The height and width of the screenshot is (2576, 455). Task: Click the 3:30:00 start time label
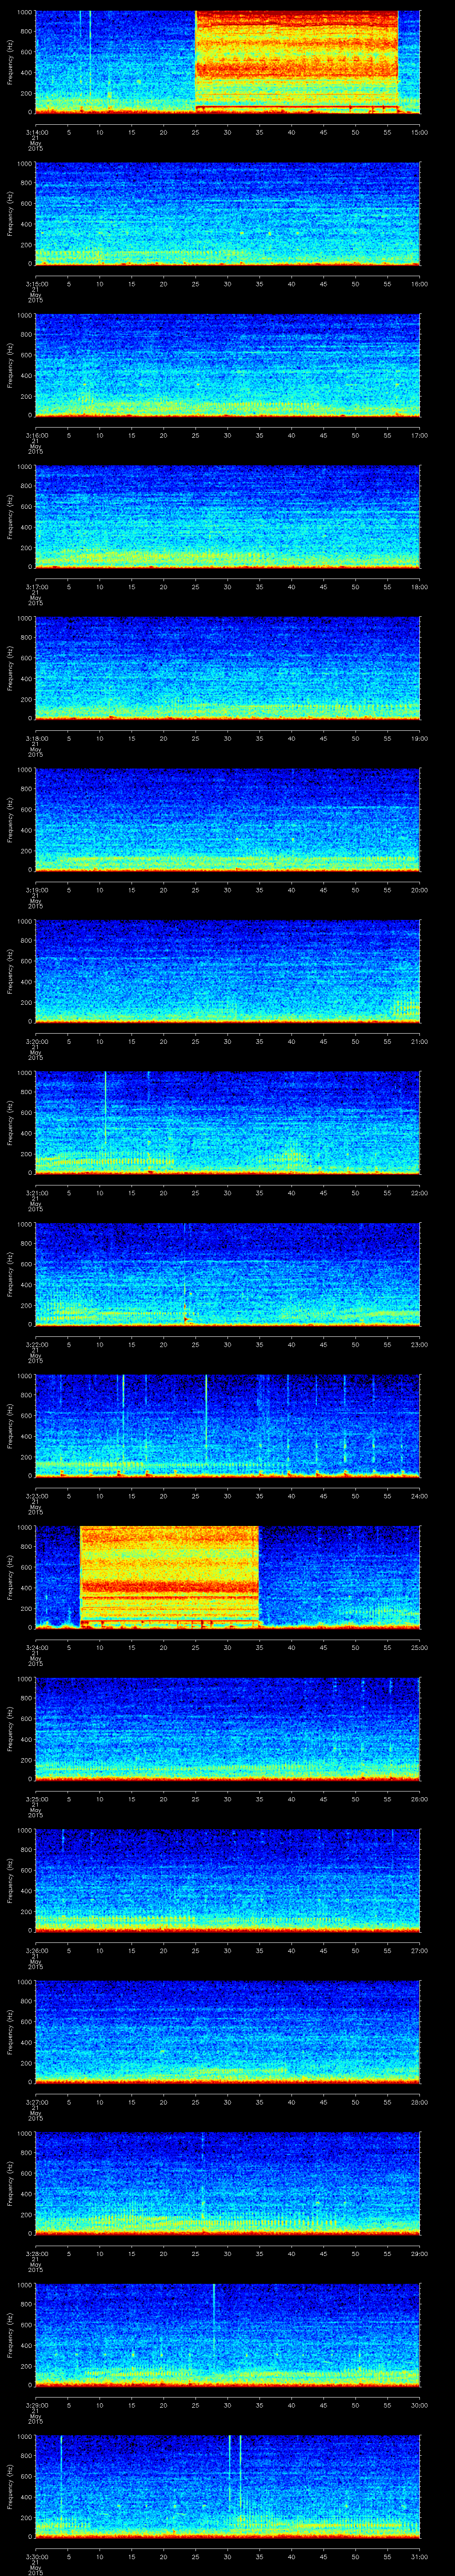[36, 2556]
